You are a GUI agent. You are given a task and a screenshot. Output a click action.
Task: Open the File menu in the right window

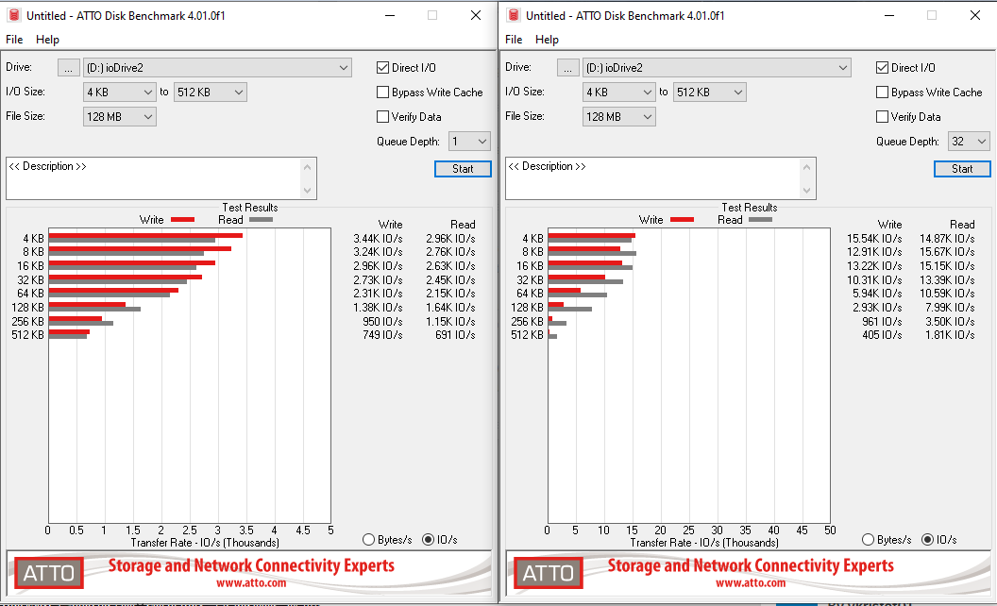pos(514,40)
